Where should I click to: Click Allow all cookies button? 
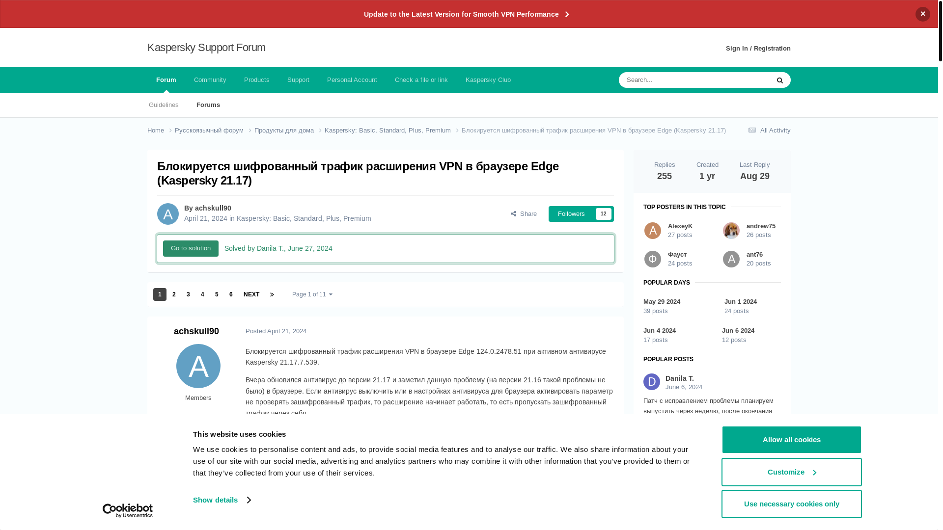pos(791,440)
